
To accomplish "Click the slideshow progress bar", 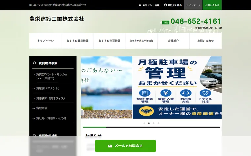I will [x=151, y=127].
